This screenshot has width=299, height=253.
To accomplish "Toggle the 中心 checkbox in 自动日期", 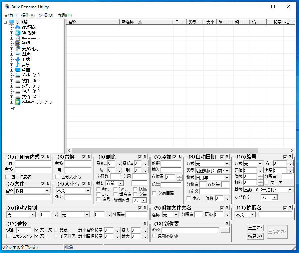I will coord(189,199).
